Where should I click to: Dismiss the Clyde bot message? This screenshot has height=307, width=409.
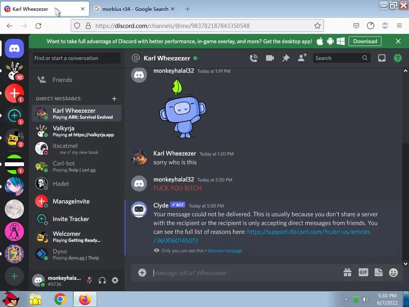(x=225, y=251)
